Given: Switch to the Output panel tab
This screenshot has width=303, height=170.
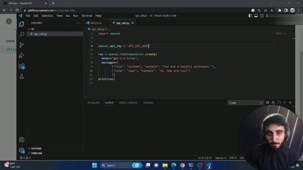Looking at the screenshot, I should coord(109,103).
